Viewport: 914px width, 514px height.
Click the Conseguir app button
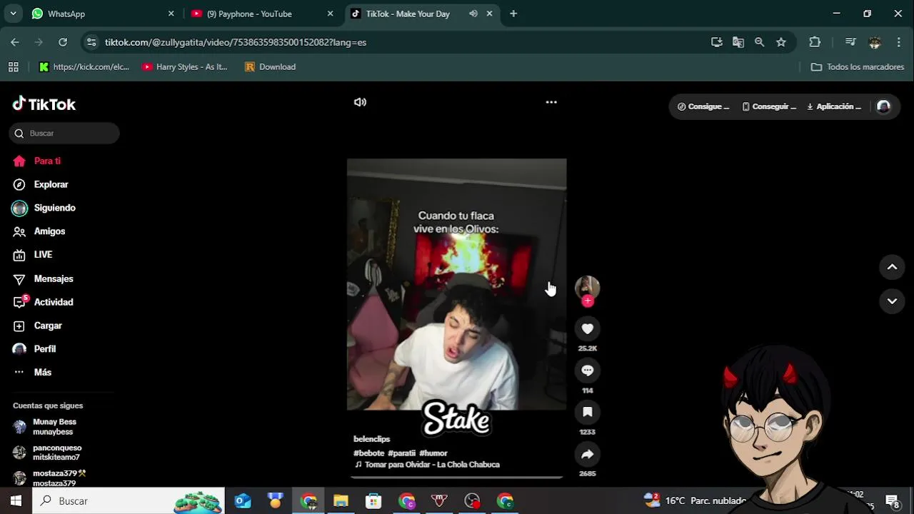point(769,106)
